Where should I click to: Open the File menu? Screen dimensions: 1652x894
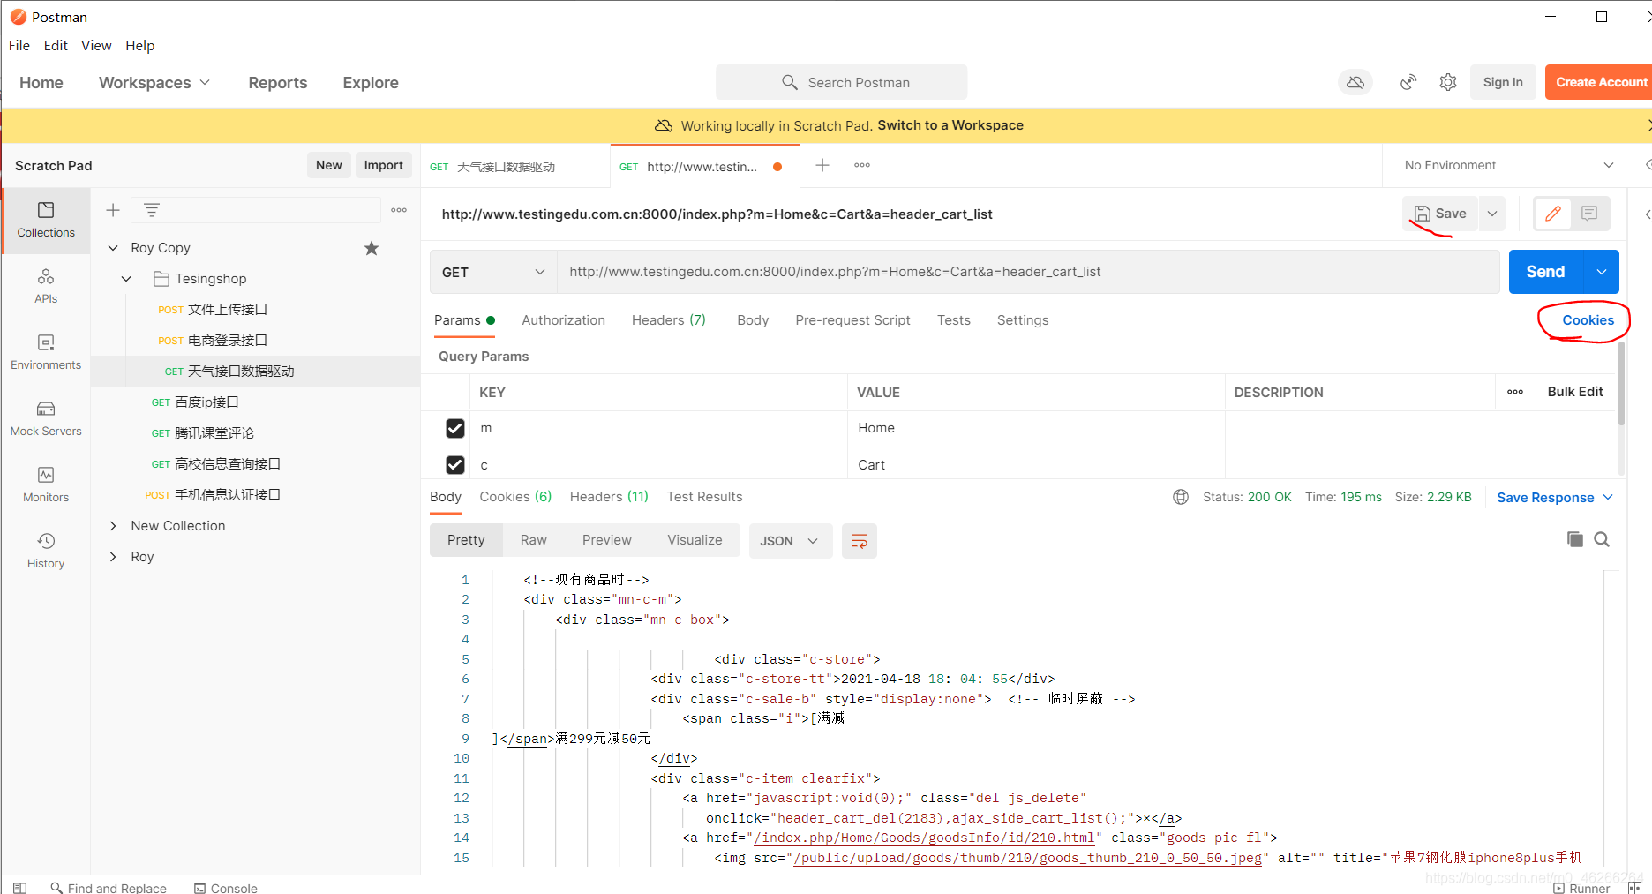[x=19, y=45]
